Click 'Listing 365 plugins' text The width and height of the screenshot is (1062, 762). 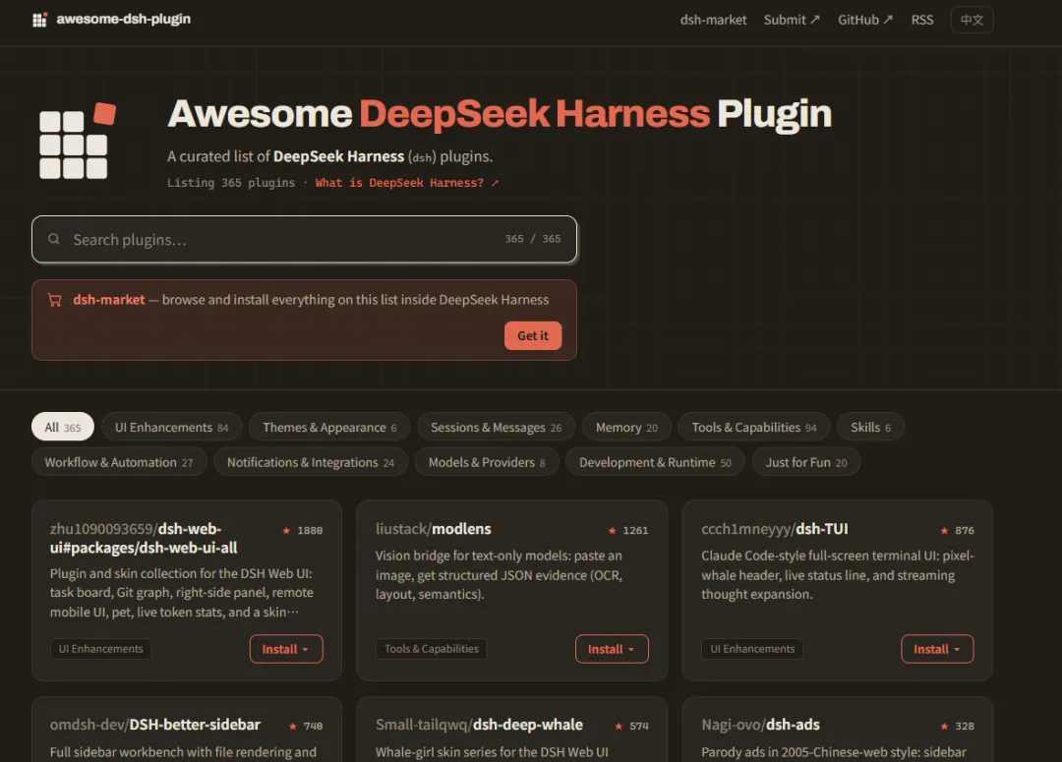[231, 183]
